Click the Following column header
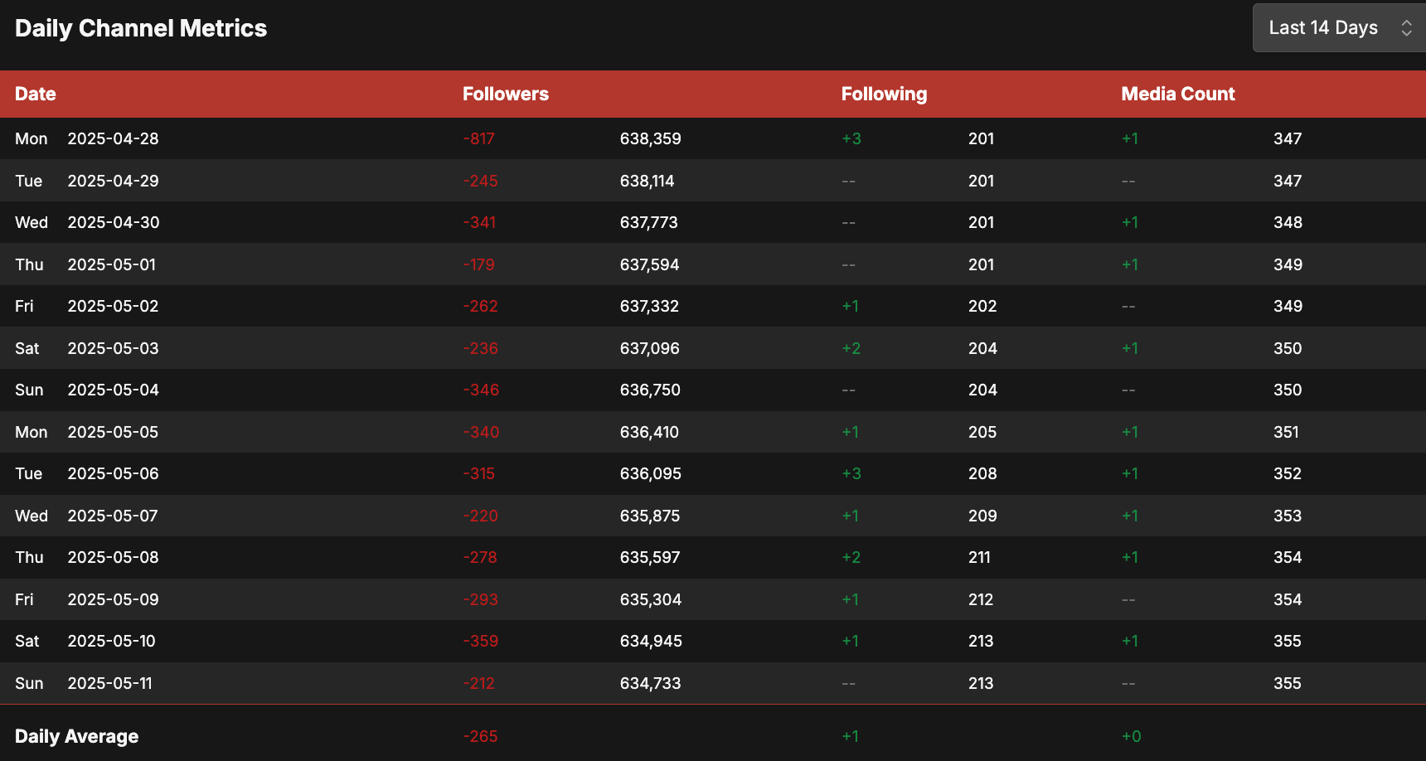The image size is (1426, 761). coord(884,94)
